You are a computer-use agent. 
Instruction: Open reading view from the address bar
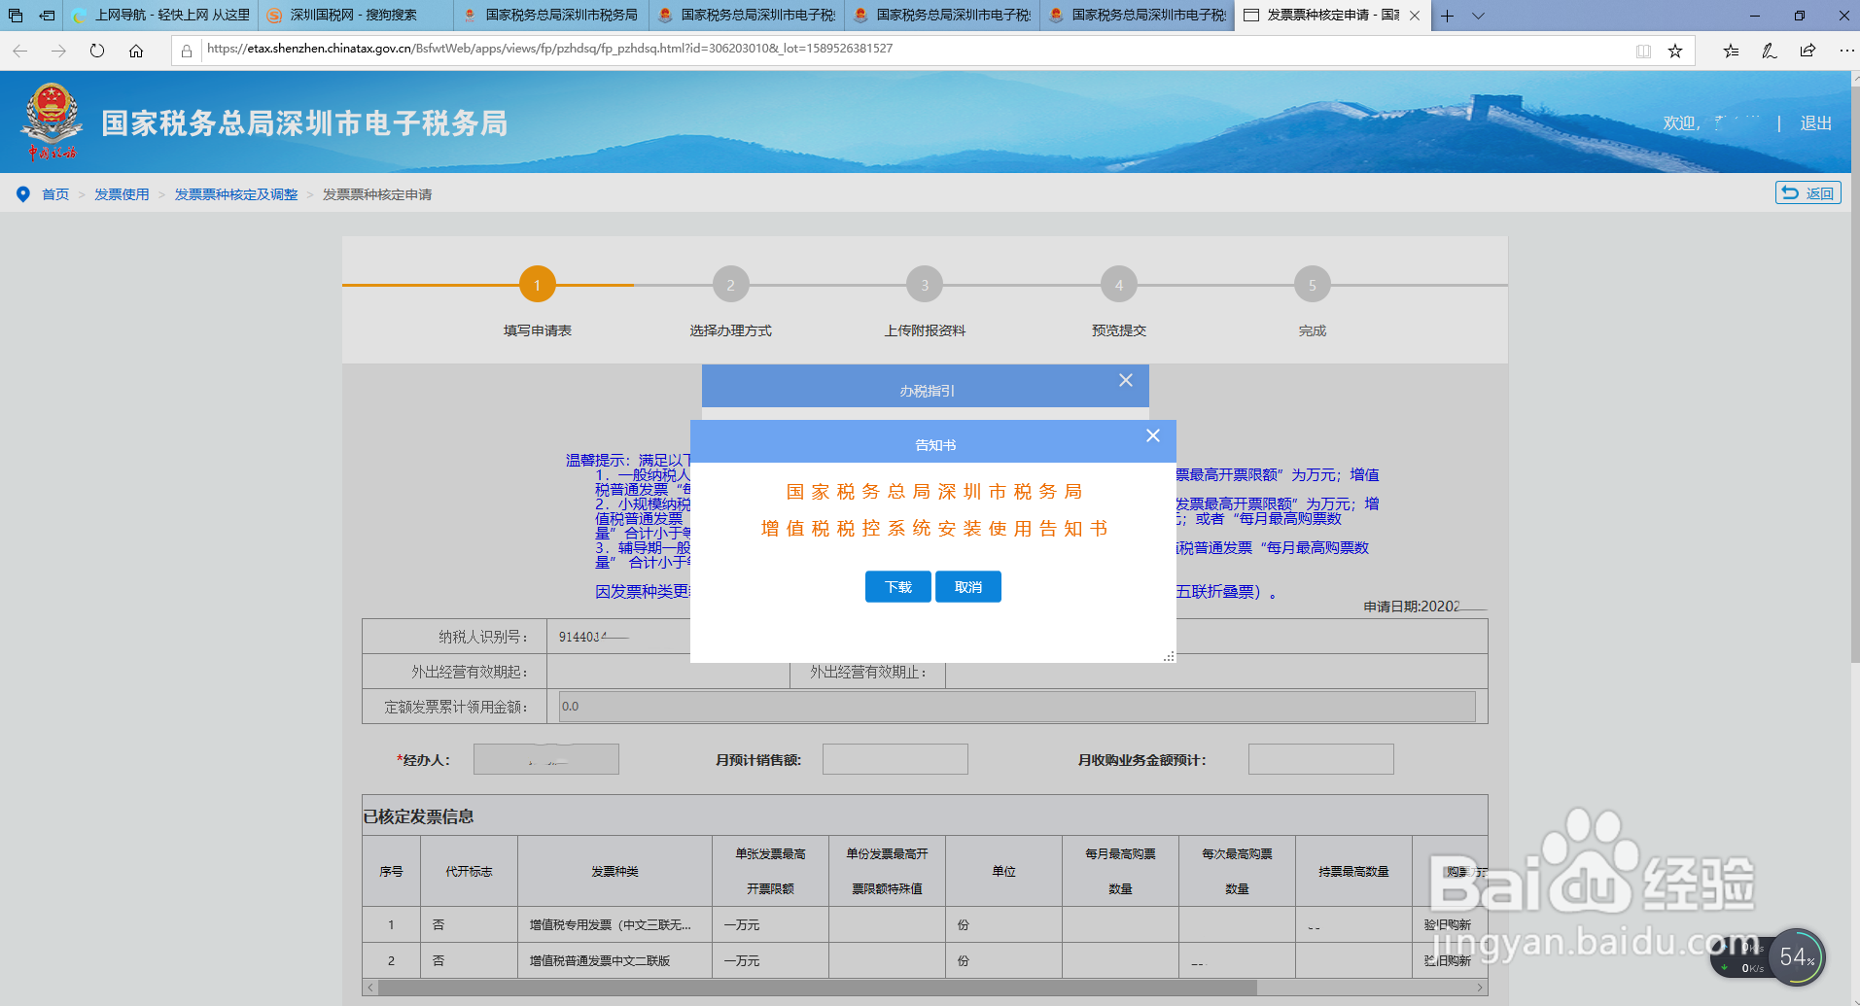pos(1643,50)
